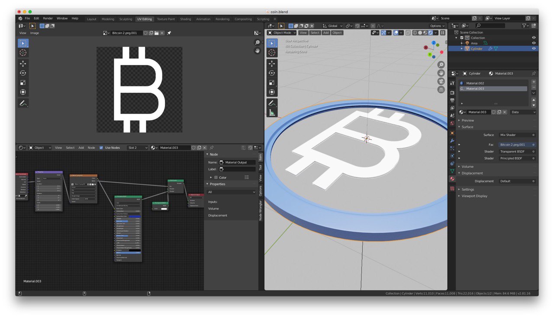Click the zoom magnifier in the UV editor
The width and height of the screenshot is (554, 318).
coord(258,42)
